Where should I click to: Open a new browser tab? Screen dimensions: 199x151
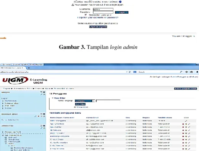pyautogui.click(x=29, y=68)
